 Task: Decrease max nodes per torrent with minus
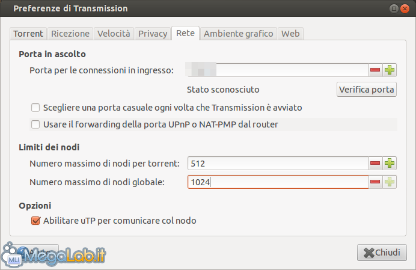pos(375,164)
